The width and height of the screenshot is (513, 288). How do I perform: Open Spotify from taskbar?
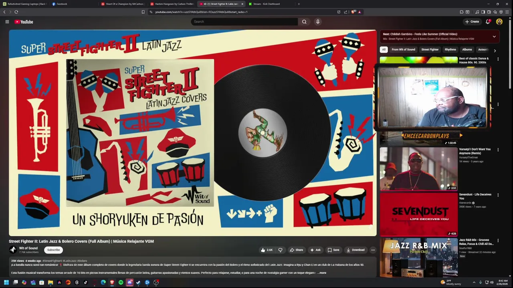pyautogui.click(x=121, y=282)
